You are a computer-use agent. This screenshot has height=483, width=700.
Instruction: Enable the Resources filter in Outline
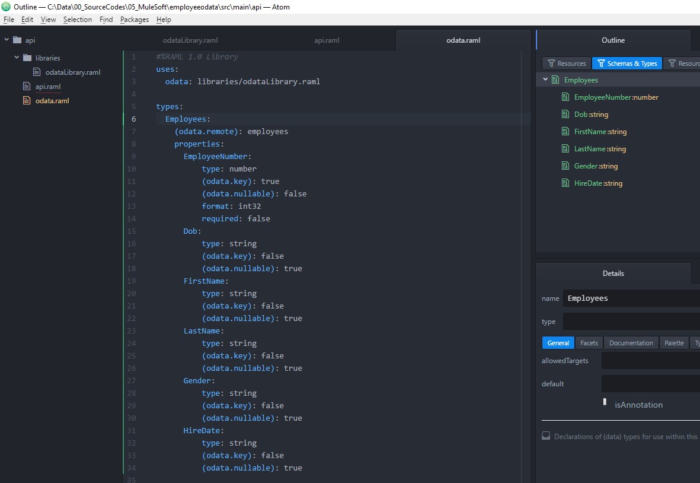point(567,63)
